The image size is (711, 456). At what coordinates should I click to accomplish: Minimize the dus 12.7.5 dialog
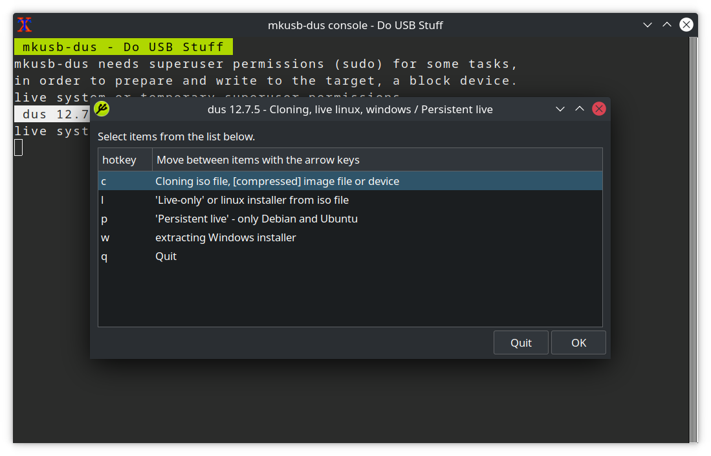coord(560,109)
